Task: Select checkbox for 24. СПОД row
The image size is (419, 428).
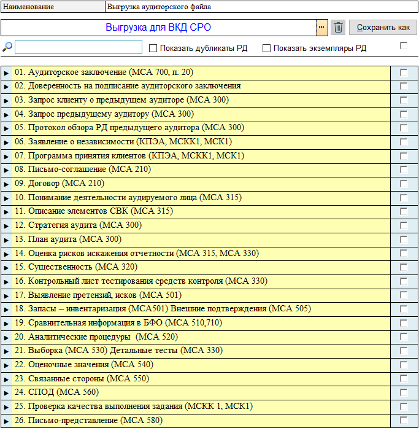Action: pos(403,392)
